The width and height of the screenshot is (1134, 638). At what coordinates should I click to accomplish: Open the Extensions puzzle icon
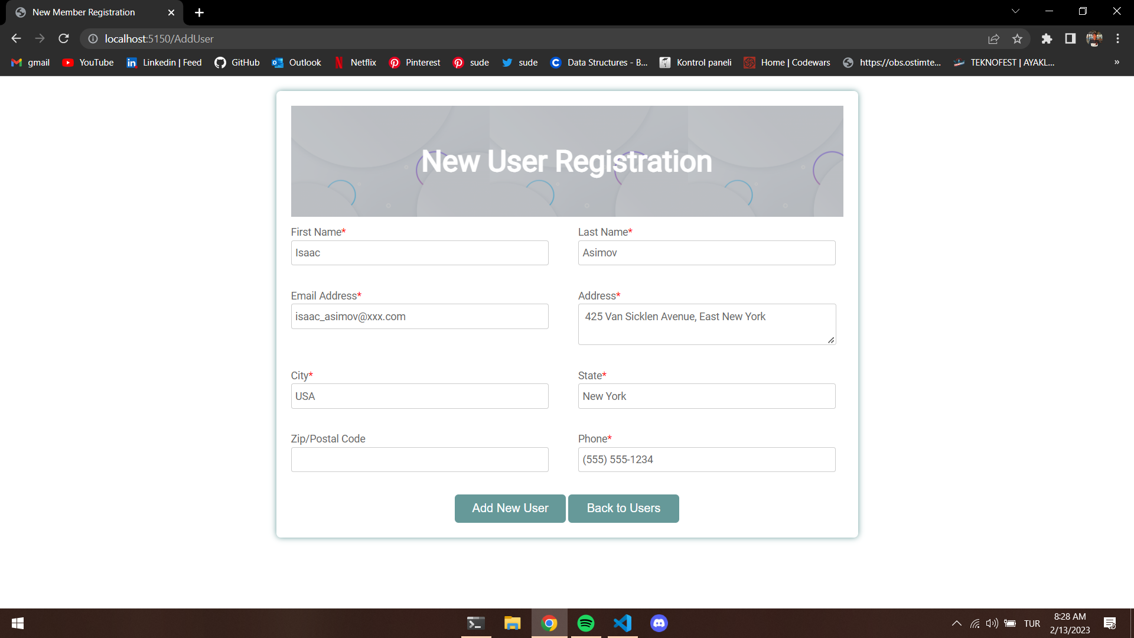point(1047,39)
